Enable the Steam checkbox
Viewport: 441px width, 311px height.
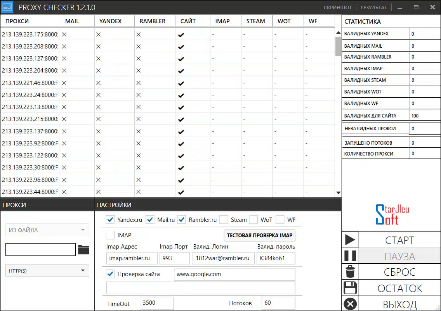[x=224, y=219]
